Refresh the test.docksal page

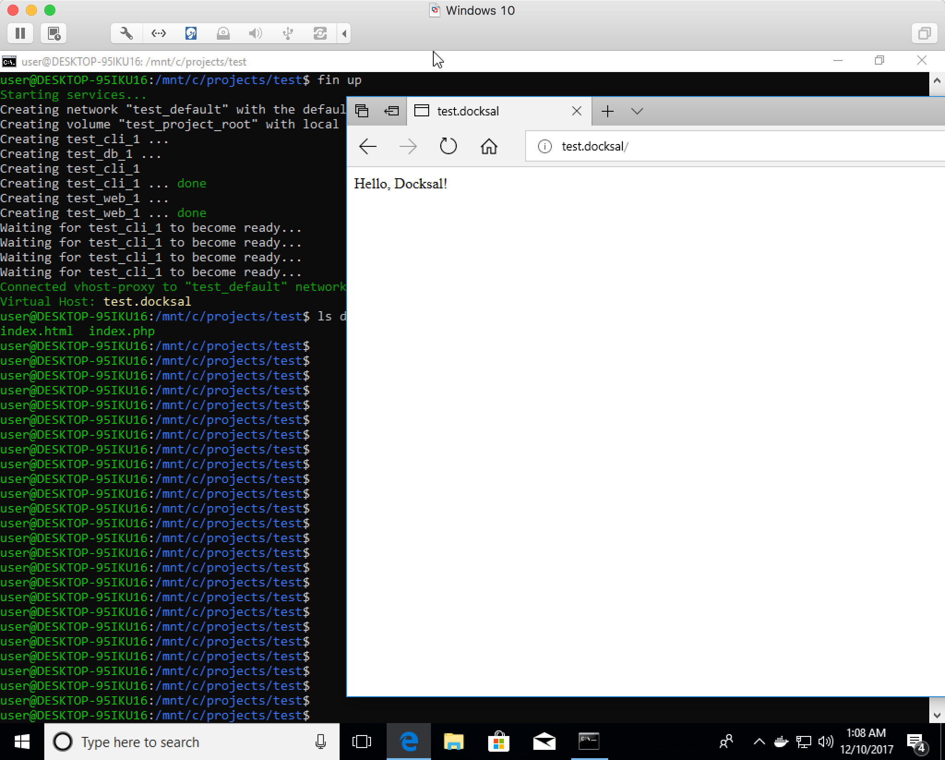point(448,146)
